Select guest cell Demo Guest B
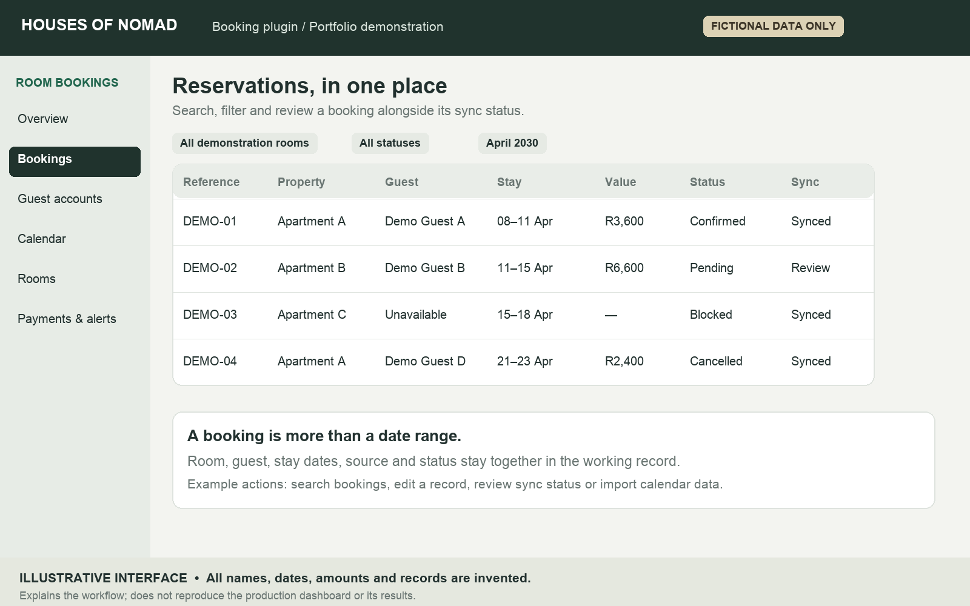970x606 pixels. [x=425, y=268]
